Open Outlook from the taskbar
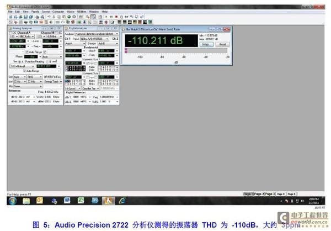The height and width of the screenshot is (231, 331). 40,200
